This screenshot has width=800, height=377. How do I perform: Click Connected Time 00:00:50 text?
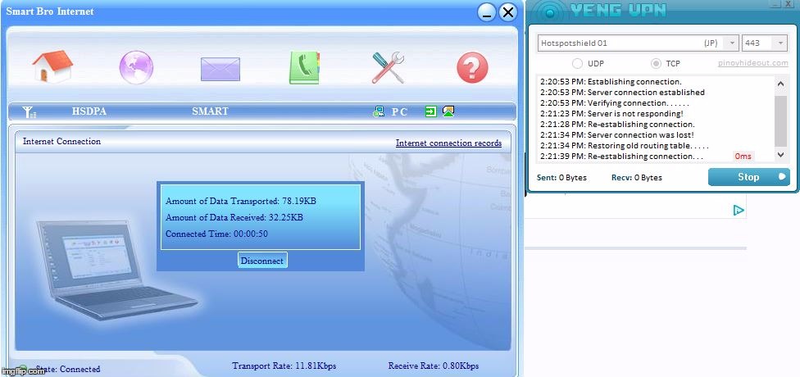217,234
